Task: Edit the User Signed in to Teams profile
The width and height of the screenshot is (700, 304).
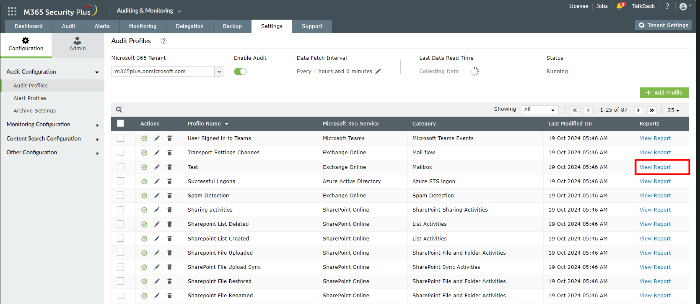Action: coord(157,138)
